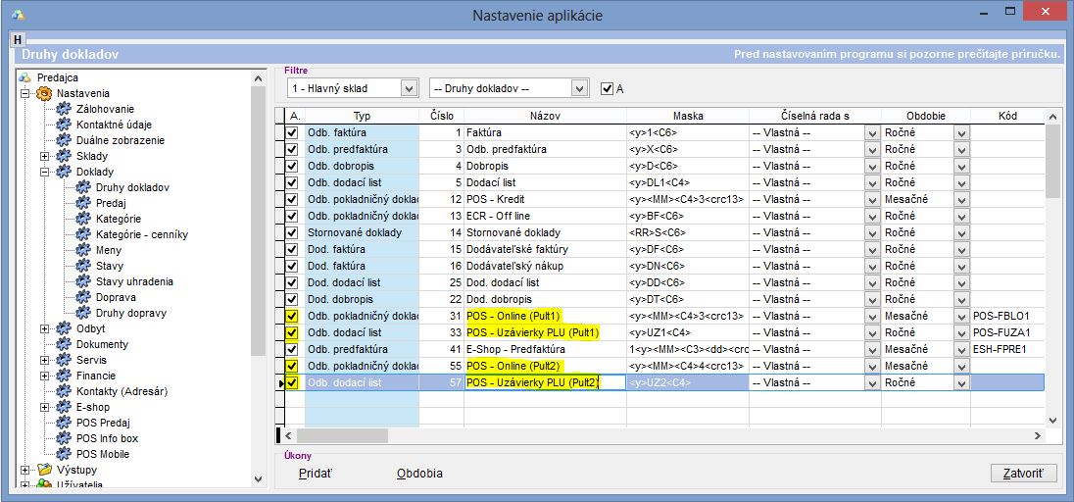The width and height of the screenshot is (1074, 502).
Task: Click the gear icon beside Kategórie - cenníky
Action: click(x=83, y=234)
